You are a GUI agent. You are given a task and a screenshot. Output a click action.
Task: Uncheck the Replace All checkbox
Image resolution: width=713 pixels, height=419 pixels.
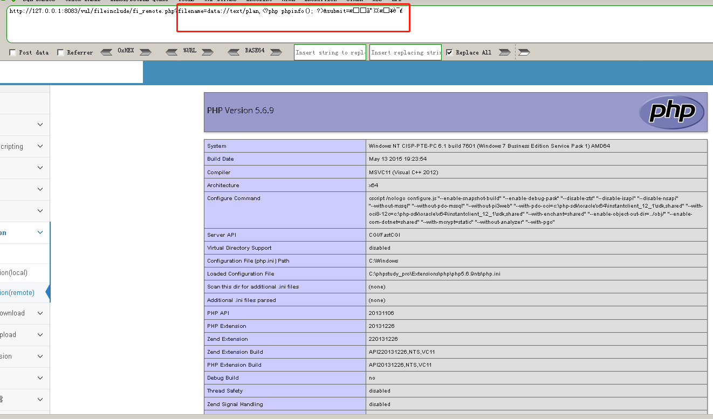coord(449,52)
